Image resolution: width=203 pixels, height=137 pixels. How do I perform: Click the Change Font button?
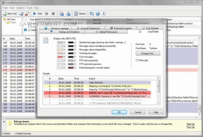pos(148,53)
